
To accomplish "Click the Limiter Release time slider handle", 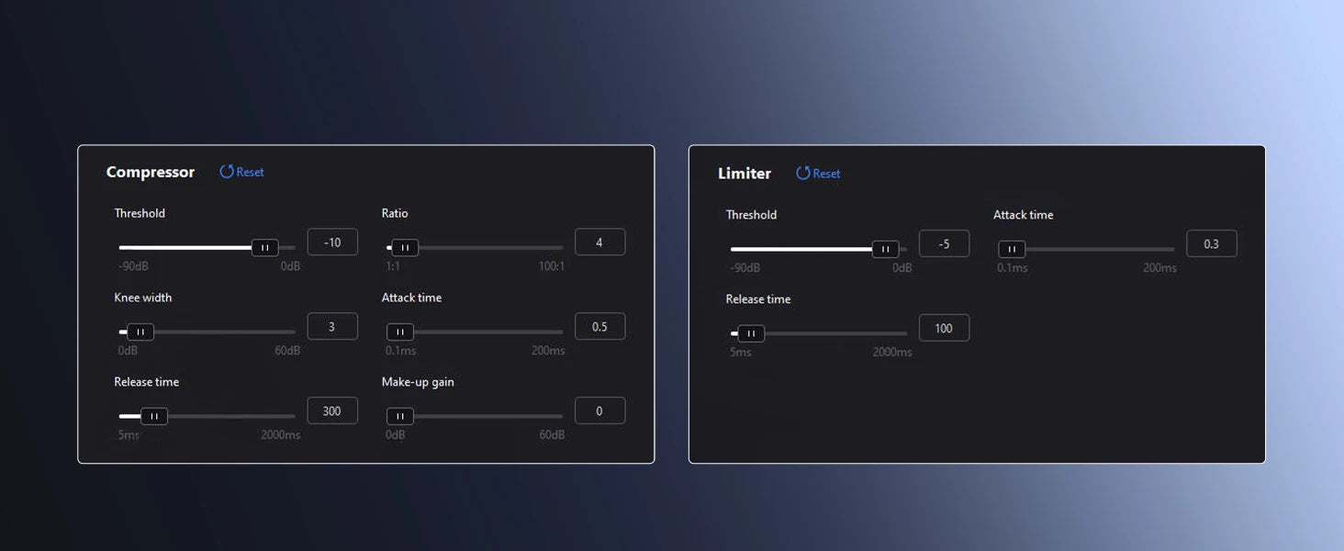I will click(x=751, y=333).
